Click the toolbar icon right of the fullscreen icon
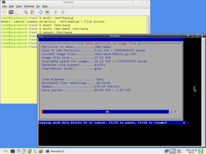This screenshot has width=206, height=154. (x=47, y=12)
